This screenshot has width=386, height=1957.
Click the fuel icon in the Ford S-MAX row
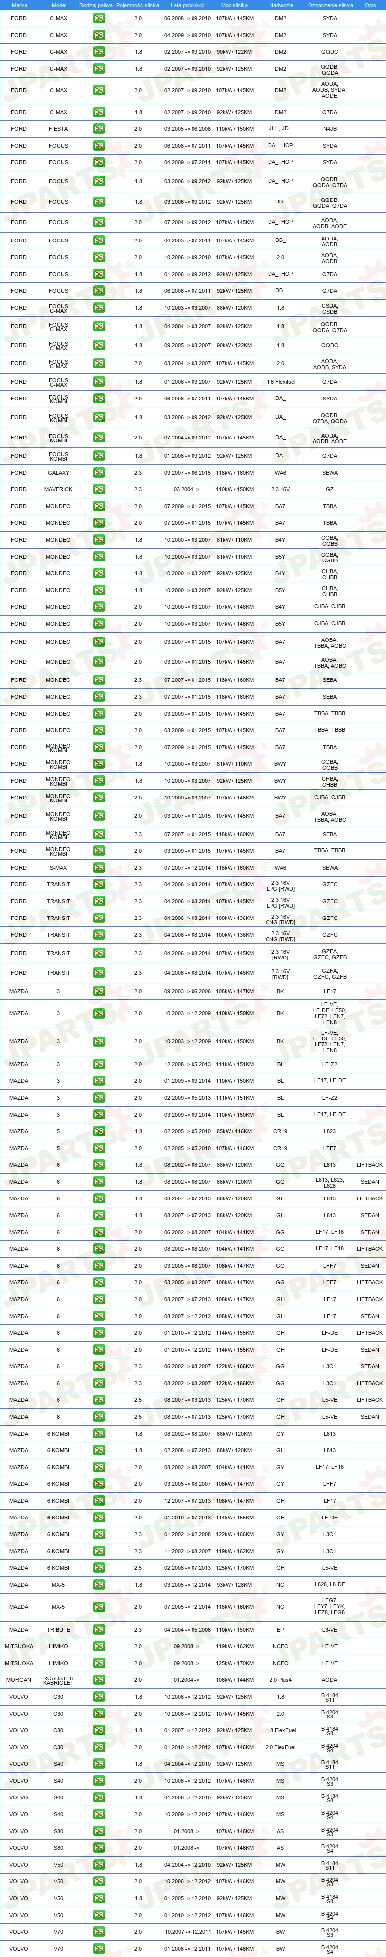coord(99,868)
